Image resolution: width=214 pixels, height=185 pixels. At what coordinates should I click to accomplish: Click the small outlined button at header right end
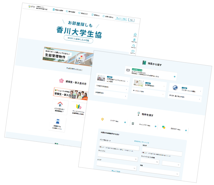pos(131,20)
